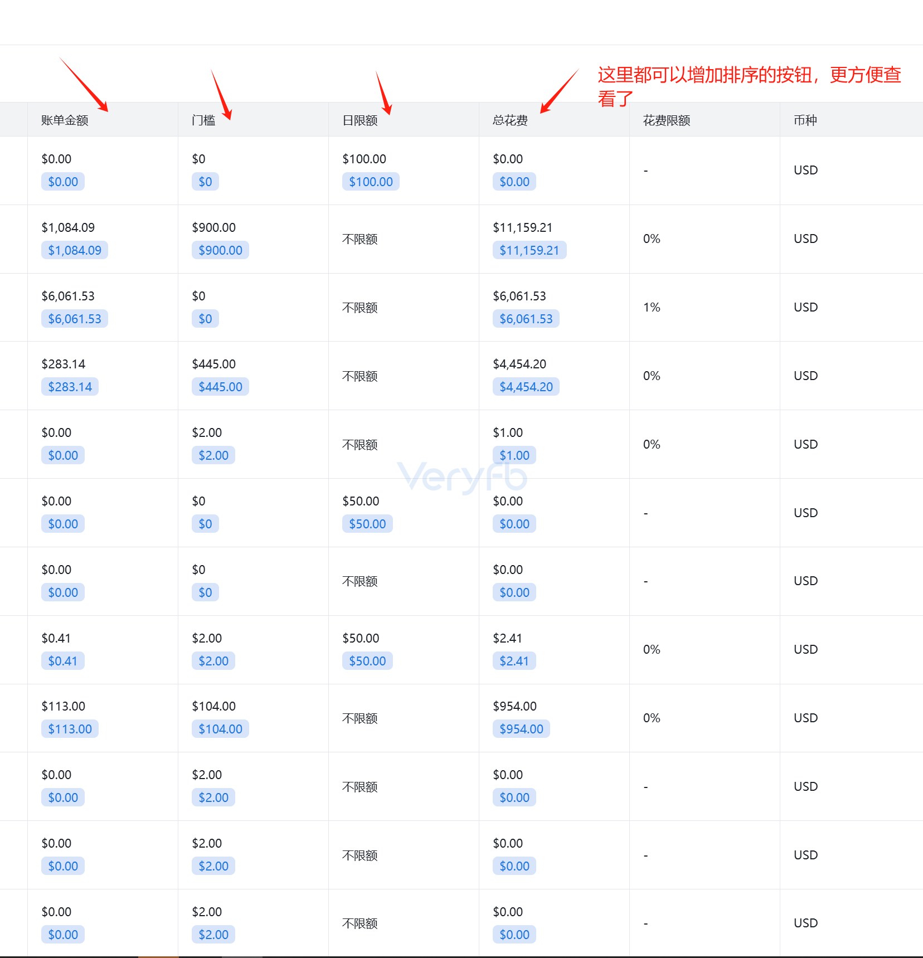
Task: Click 0% in the $11,159.21 row
Action: (652, 239)
